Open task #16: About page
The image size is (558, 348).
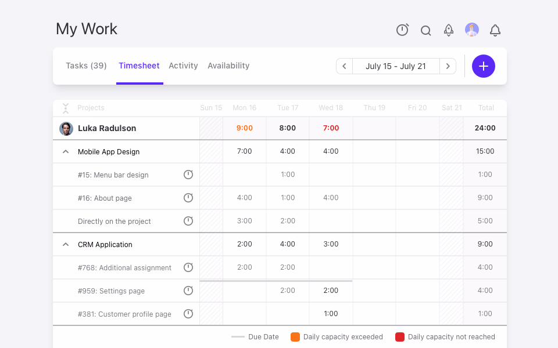click(x=105, y=198)
